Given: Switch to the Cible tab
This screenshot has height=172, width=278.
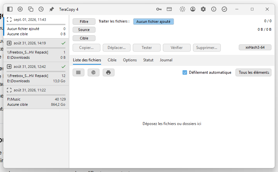Looking at the screenshot, I should pos(112,60).
